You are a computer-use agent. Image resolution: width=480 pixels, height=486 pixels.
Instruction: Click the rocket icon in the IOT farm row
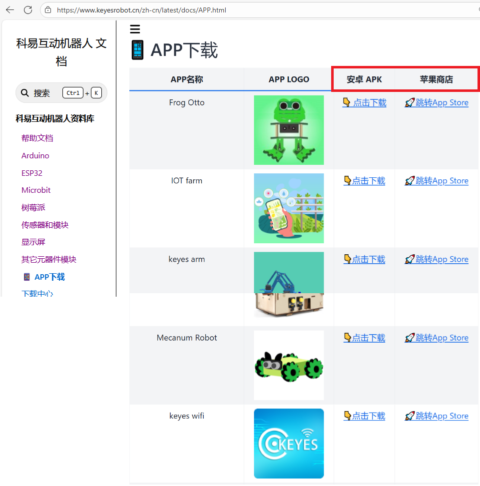pos(410,181)
